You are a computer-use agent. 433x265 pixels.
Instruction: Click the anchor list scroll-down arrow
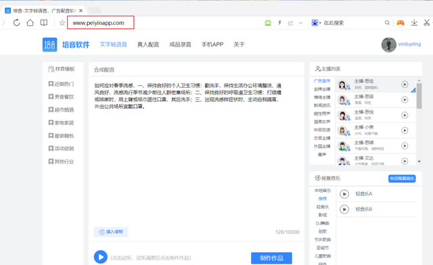pos(419,162)
